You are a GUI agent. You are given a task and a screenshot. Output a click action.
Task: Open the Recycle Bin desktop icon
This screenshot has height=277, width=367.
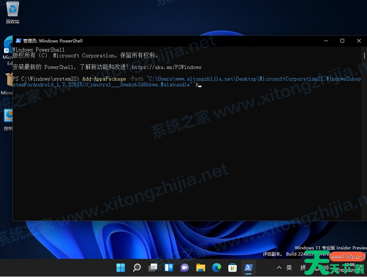[x=13, y=13]
